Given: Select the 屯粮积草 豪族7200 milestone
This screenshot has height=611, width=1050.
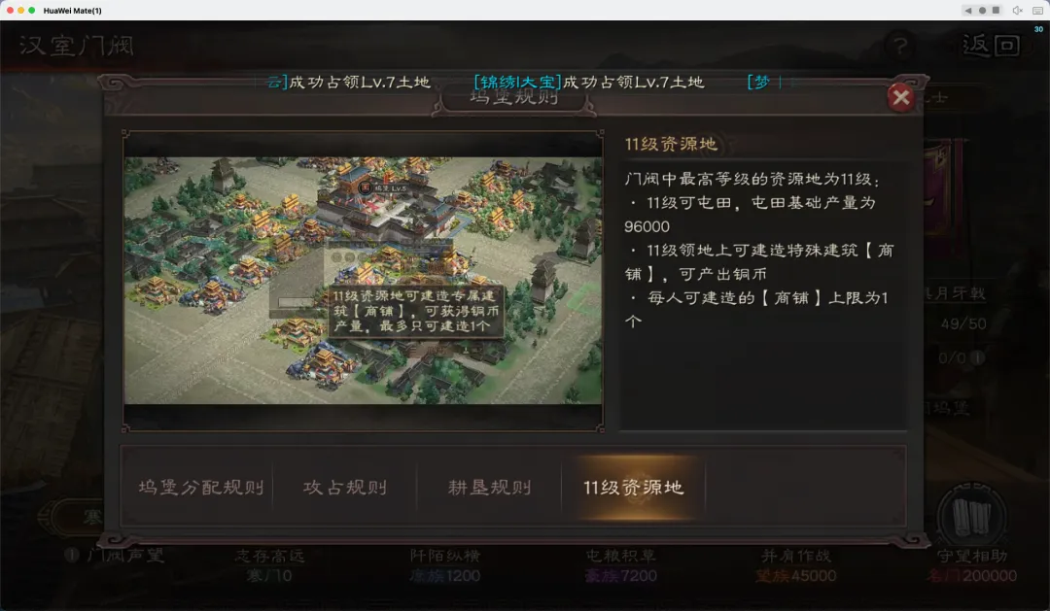Looking at the screenshot, I should (x=620, y=565).
